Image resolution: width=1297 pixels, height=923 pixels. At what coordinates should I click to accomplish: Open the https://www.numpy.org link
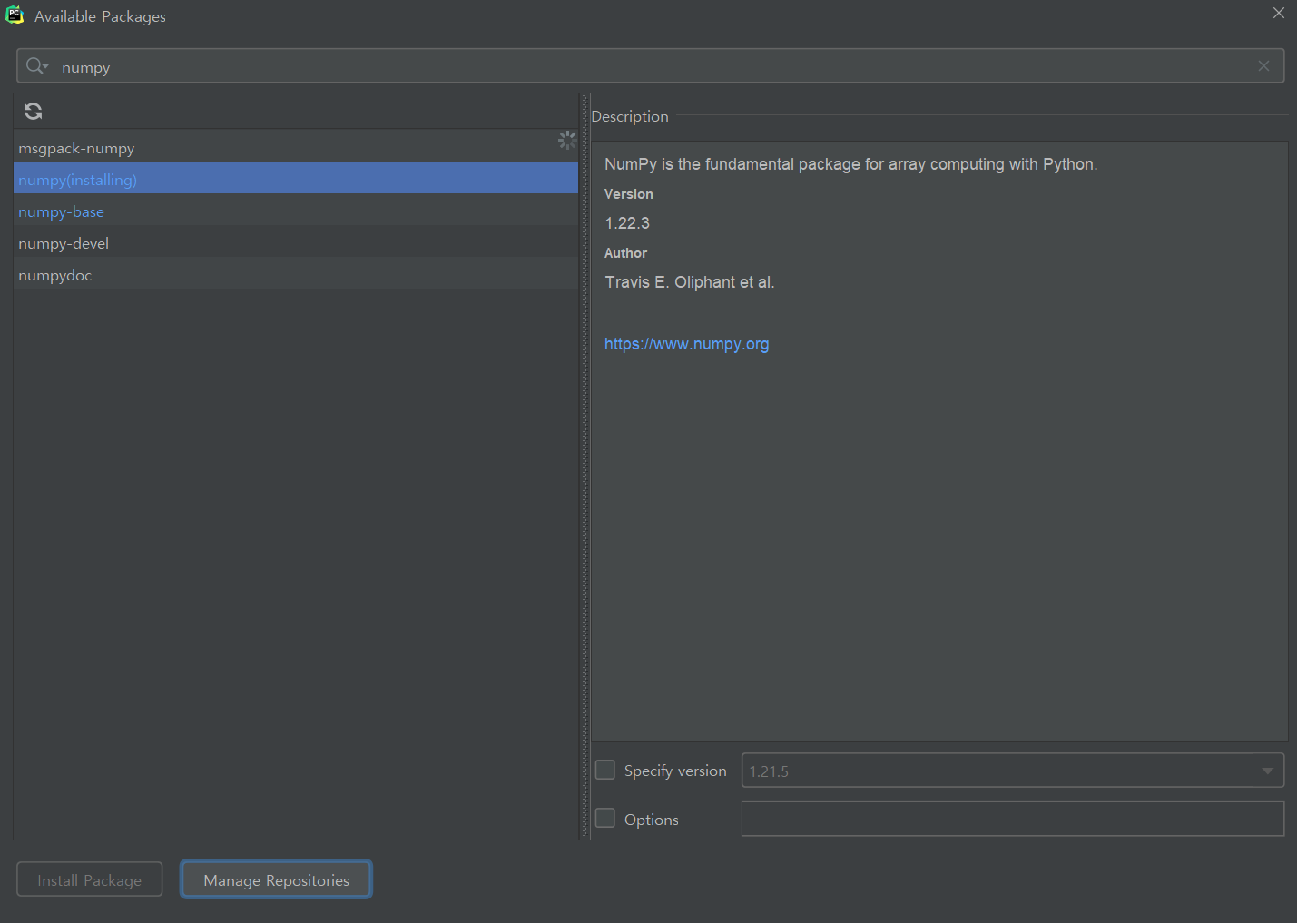(687, 344)
